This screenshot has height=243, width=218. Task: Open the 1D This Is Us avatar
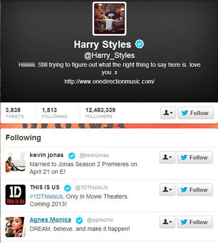pos(15,194)
